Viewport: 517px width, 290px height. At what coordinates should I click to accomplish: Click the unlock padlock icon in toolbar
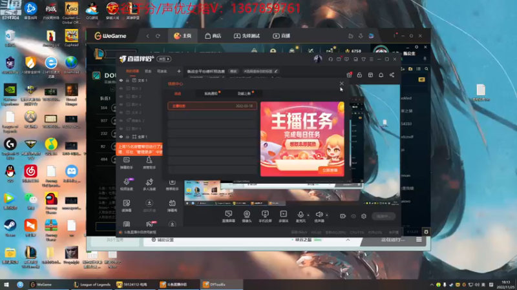(x=359, y=75)
